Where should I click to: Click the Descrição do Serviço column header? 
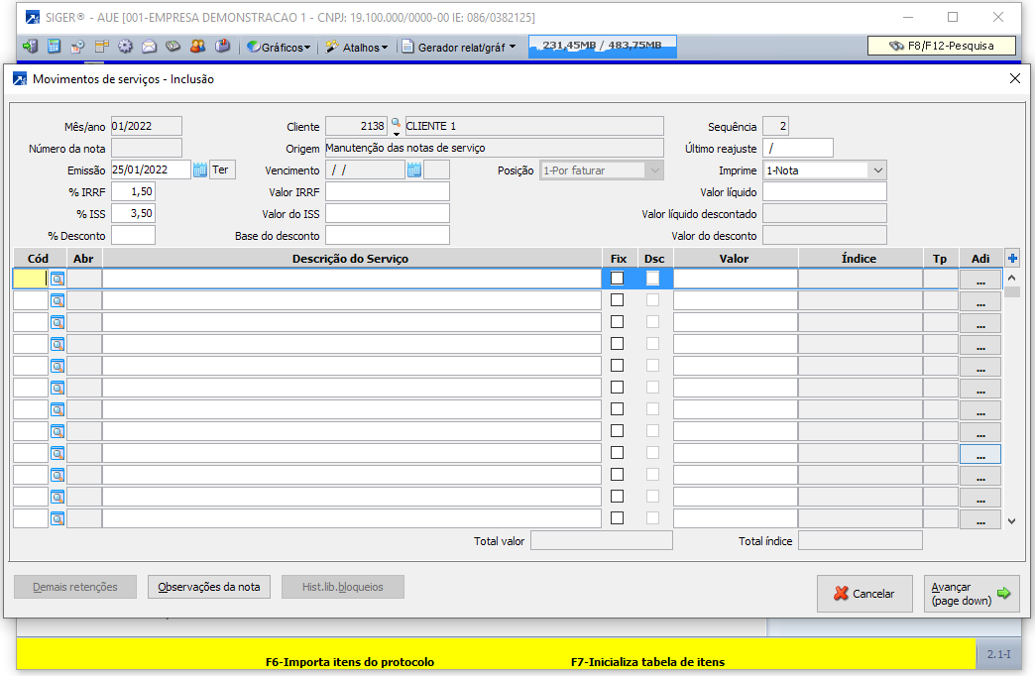click(351, 258)
